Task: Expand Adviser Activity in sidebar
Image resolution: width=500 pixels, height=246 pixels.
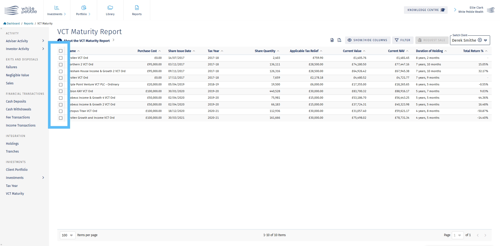Action: [x=43, y=41]
